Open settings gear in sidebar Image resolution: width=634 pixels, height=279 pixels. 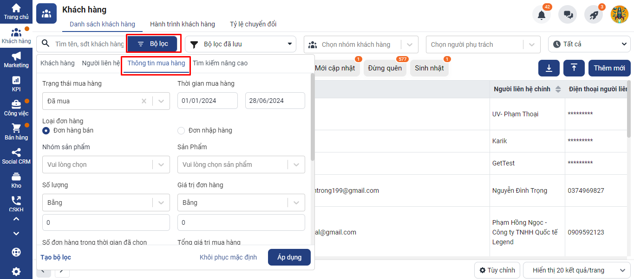click(16, 272)
